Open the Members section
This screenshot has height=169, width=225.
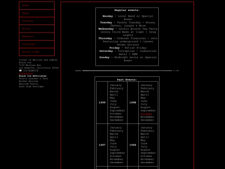tap(37, 36)
